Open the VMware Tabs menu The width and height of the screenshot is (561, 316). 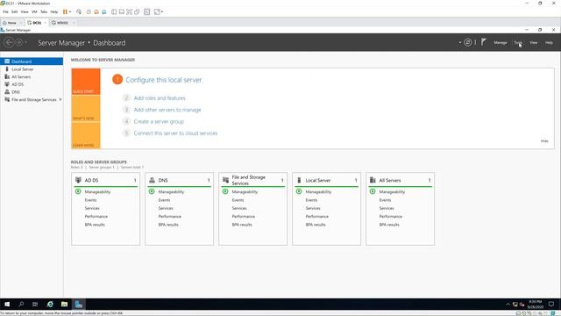click(x=44, y=11)
